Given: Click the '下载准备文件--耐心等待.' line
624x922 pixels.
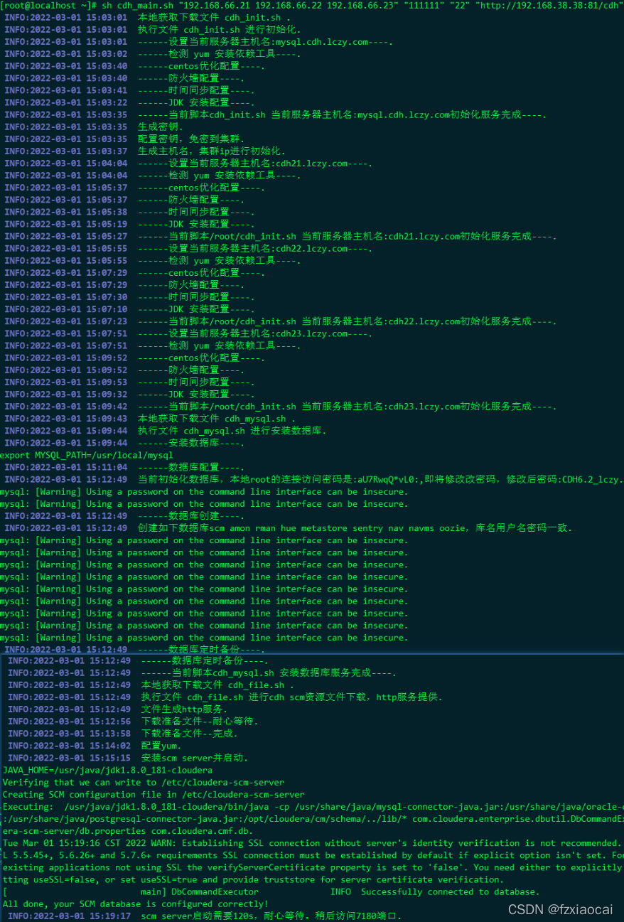Looking at the screenshot, I should [133, 722].
